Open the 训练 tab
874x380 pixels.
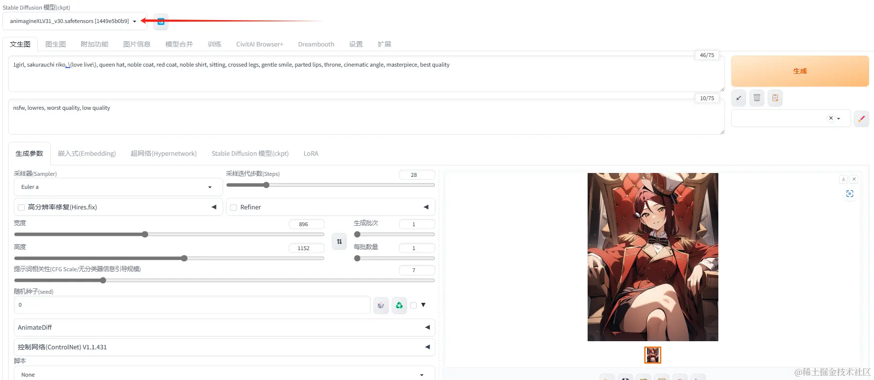[x=215, y=44]
